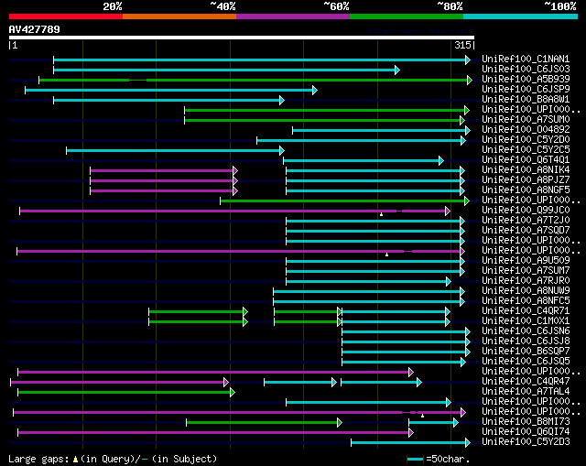Screen dimensions: 586x466
Task: Select the UniRef100_C6JSJ8 label
Action: 526,341
